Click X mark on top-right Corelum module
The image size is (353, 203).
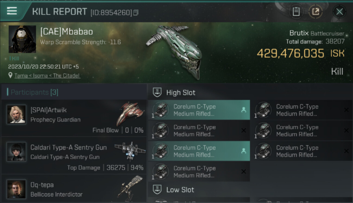(x=346, y=110)
